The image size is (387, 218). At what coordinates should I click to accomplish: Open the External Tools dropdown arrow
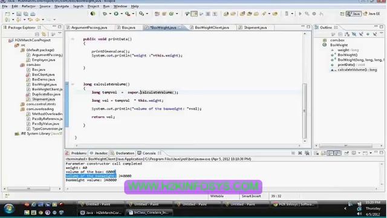tap(133, 14)
